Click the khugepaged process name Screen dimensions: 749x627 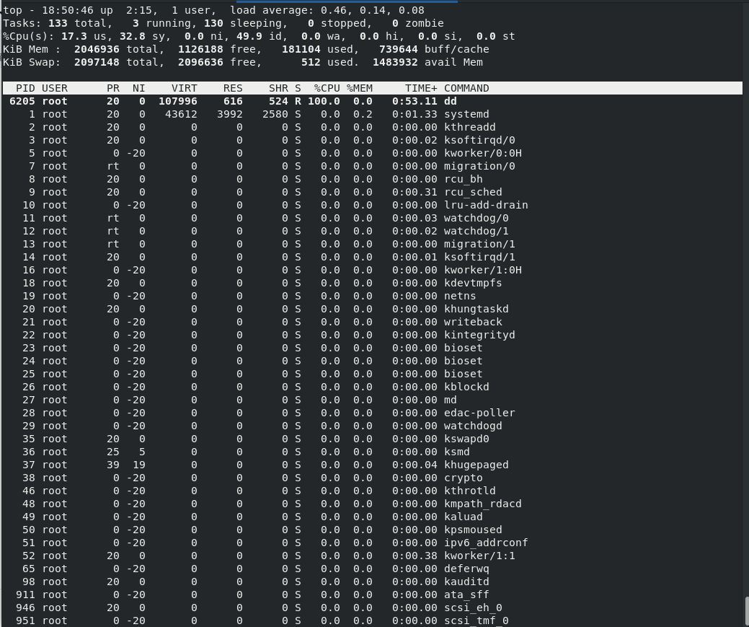pos(476,465)
